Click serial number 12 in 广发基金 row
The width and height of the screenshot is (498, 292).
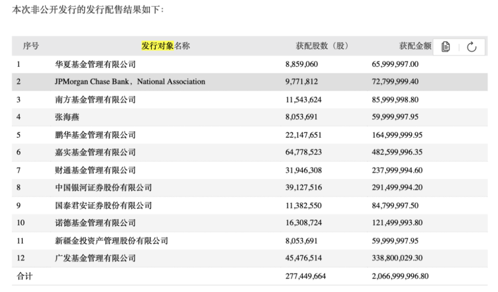click(x=20, y=258)
